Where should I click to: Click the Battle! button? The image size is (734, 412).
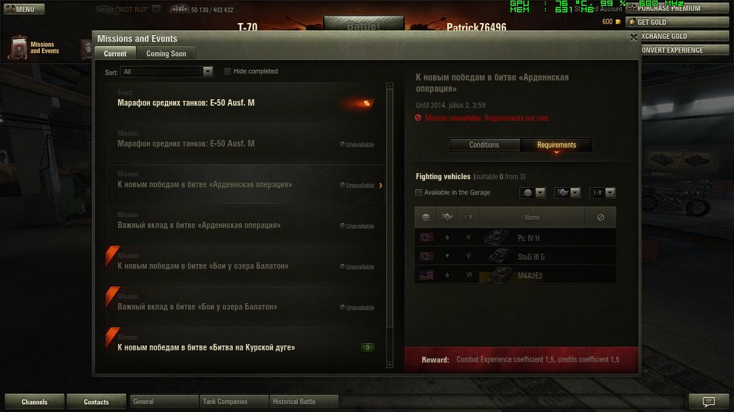(363, 24)
